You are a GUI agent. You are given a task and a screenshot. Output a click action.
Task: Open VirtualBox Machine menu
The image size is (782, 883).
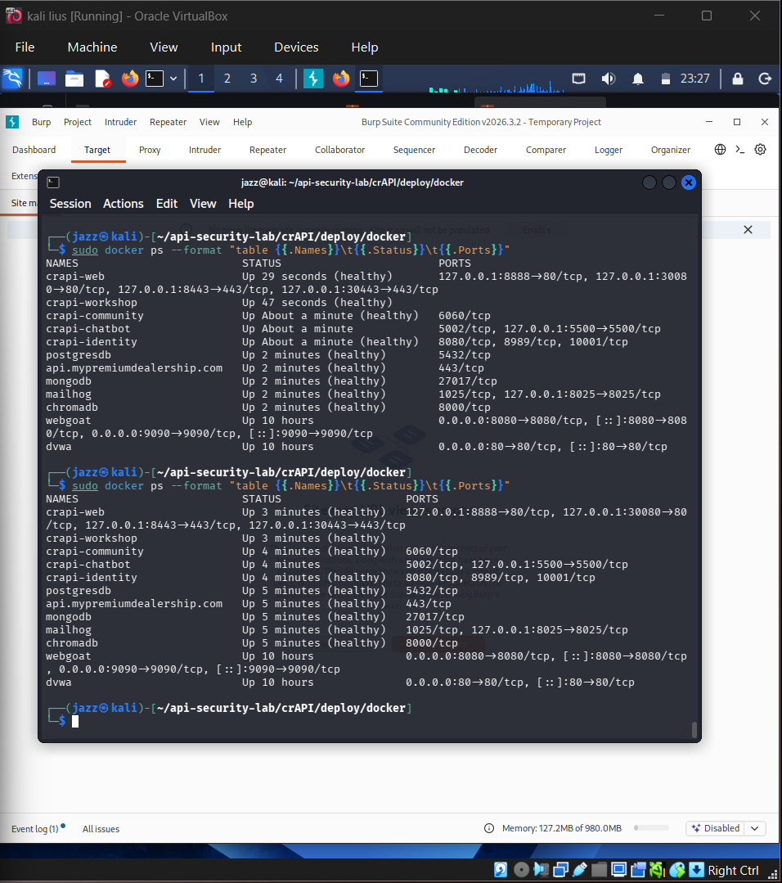pos(92,47)
